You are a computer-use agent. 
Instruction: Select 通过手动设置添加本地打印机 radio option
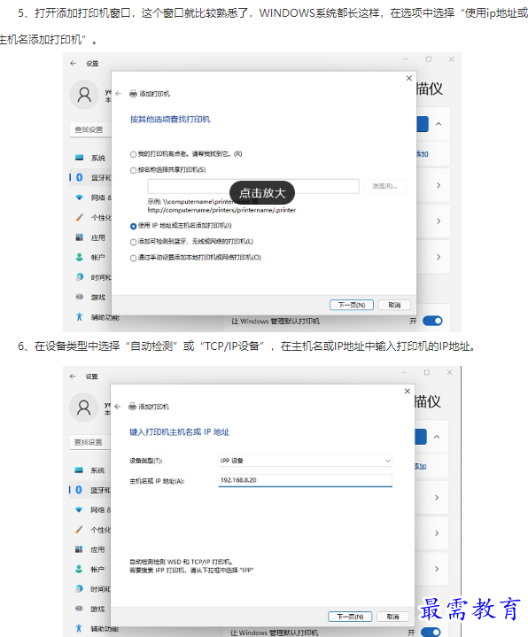point(133,258)
